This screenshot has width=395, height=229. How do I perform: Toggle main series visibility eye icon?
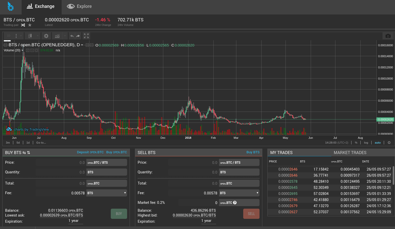(87, 45)
